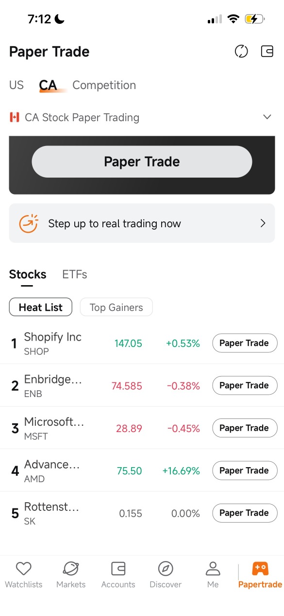
Task: Open the Me profile icon
Action: [213, 568]
